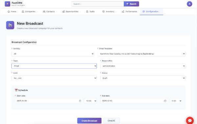
Task: Click the Contacts people icon
Action: click(x=44, y=11)
